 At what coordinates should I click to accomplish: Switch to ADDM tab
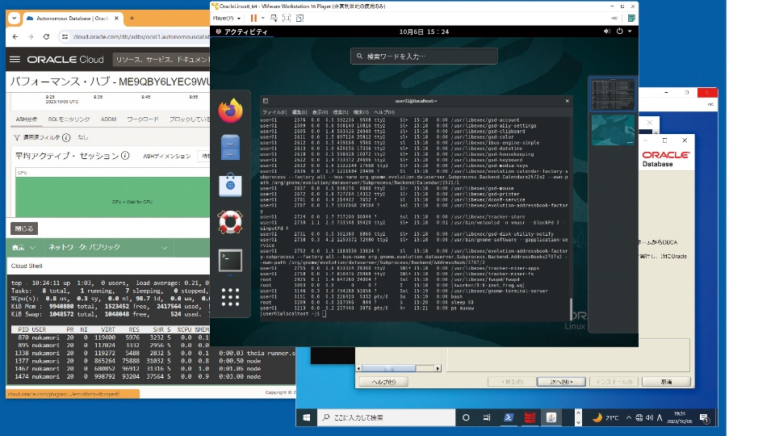tap(109, 119)
